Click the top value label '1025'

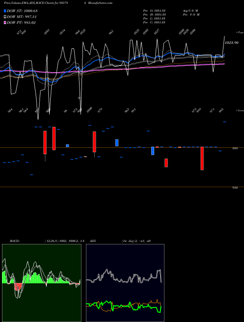pos(137,32)
